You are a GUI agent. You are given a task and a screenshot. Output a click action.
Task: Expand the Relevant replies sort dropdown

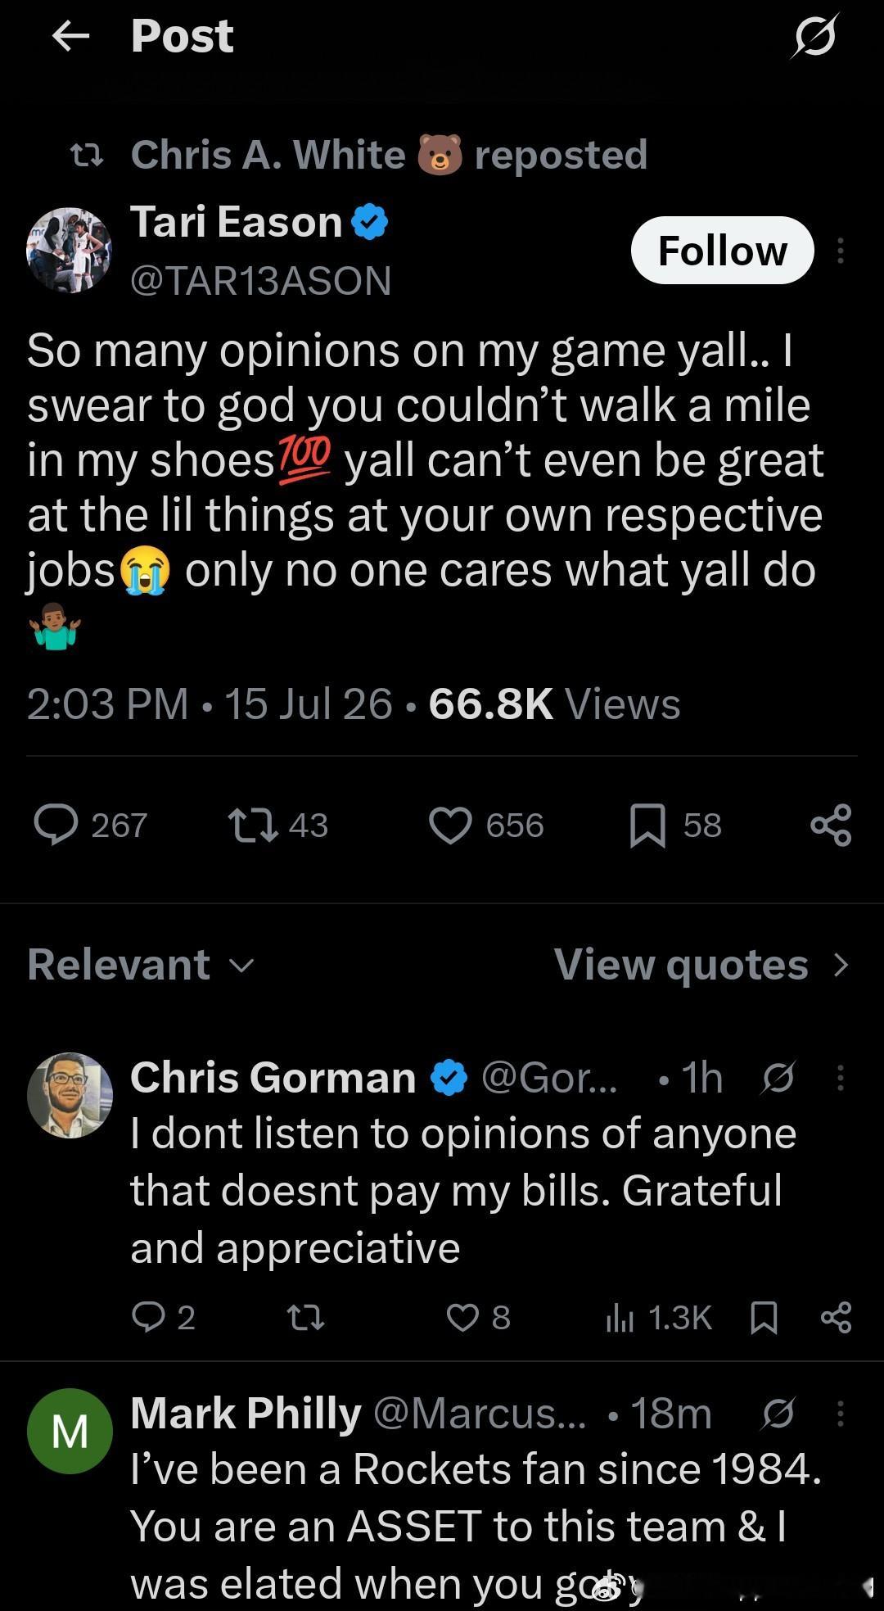coord(141,965)
